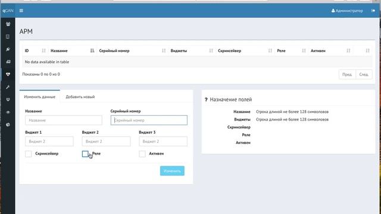Open the wrench settings sidebar icon

pos(8,87)
